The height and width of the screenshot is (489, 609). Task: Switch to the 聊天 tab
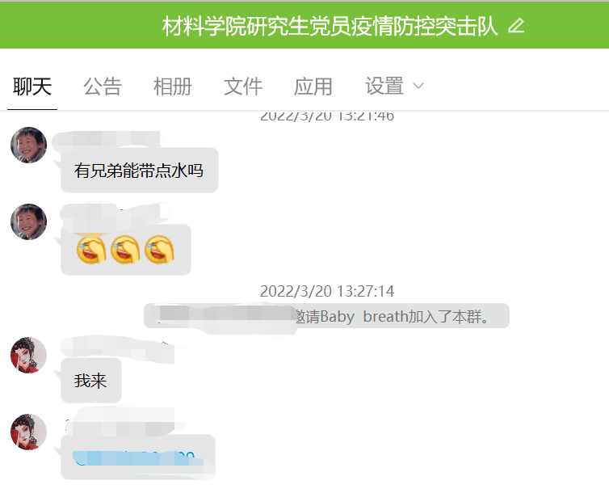[32, 86]
